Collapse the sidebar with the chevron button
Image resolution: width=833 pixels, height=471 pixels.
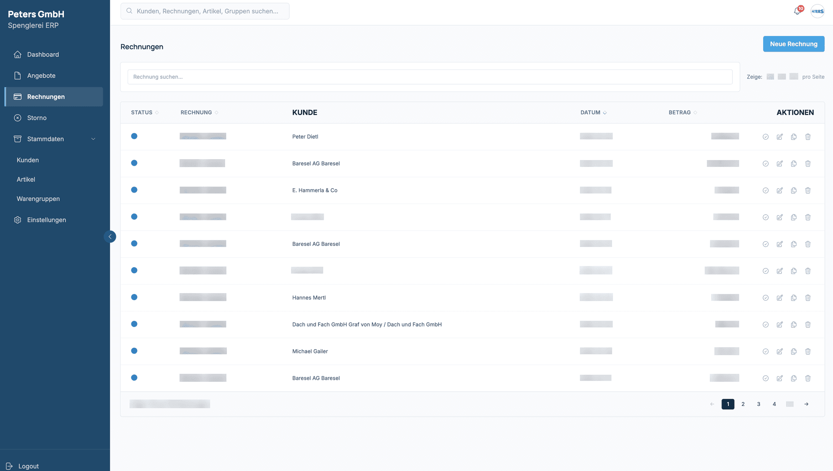click(x=110, y=236)
